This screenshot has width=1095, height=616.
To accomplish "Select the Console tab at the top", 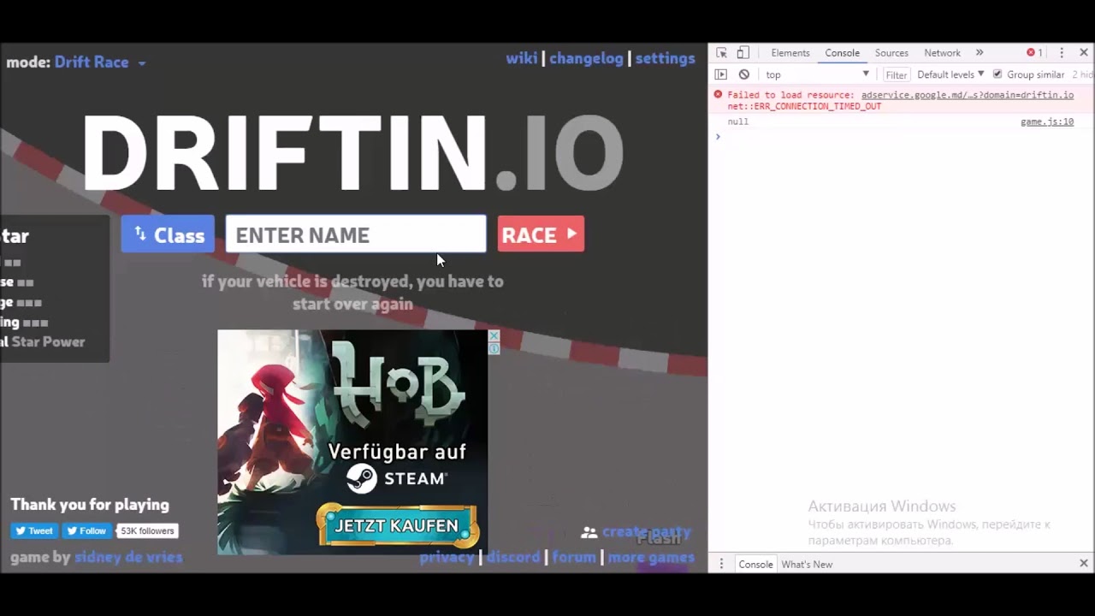I will pos(843,53).
